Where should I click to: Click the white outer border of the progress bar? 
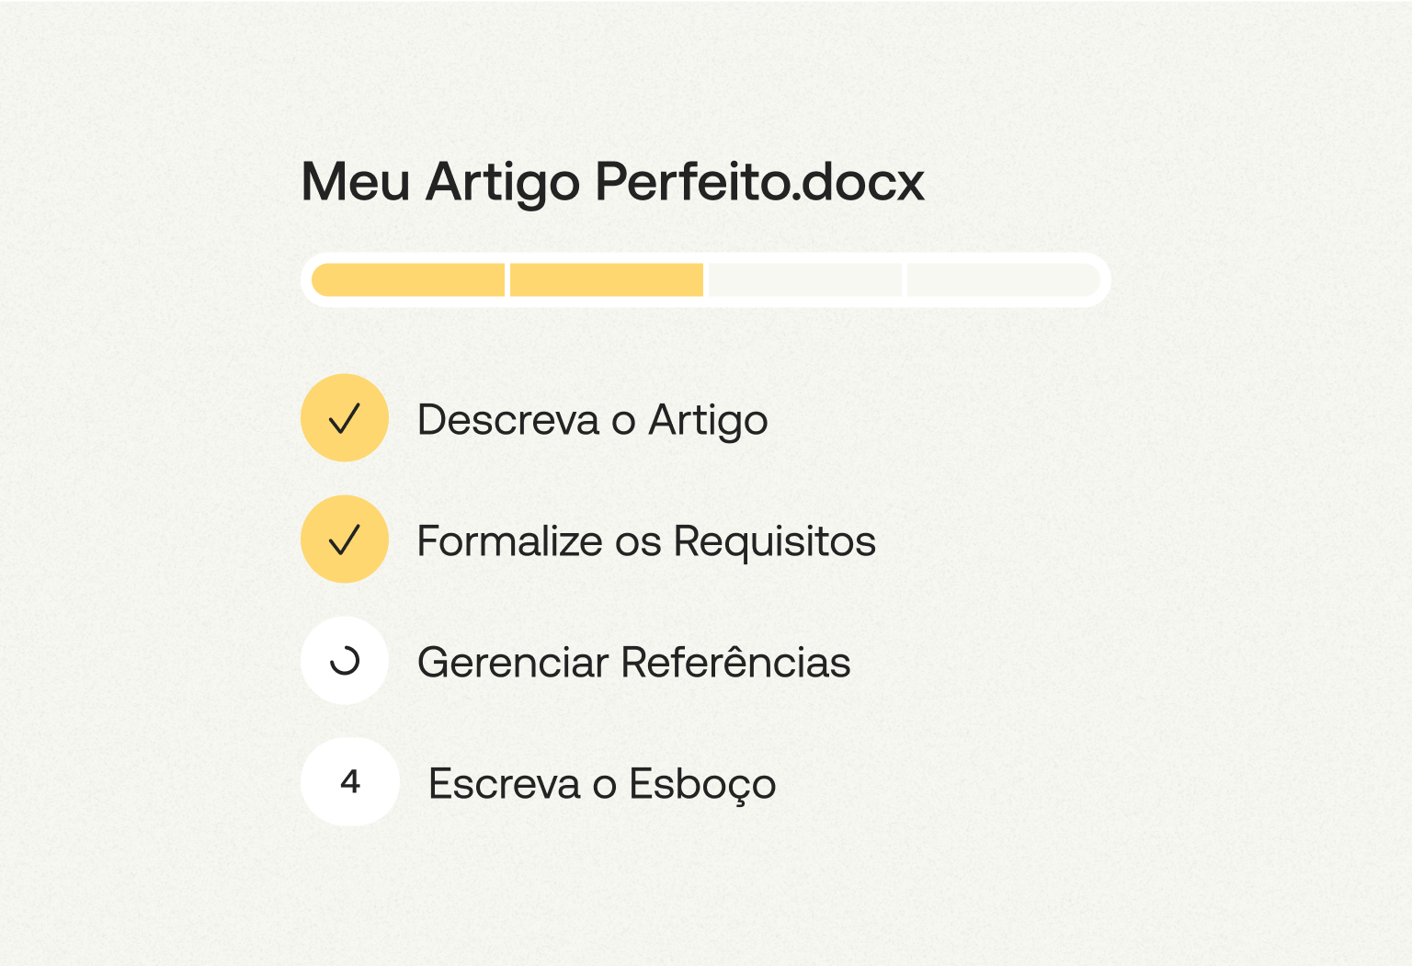click(706, 257)
